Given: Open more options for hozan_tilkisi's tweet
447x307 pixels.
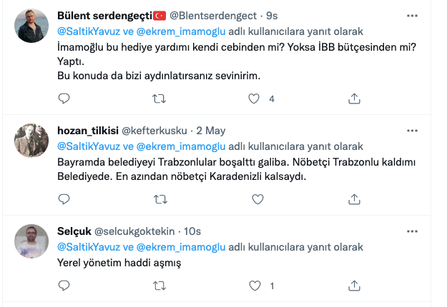Looking at the screenshot, I should (x=412, y=131).
